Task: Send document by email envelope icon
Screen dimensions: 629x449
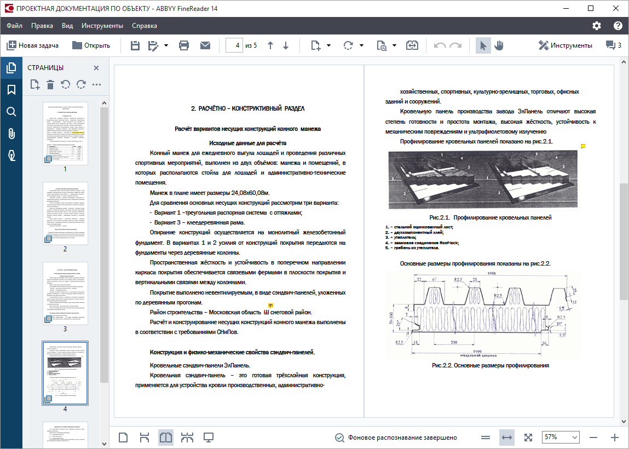Action: pyautogui.click(x=205, y=45)
